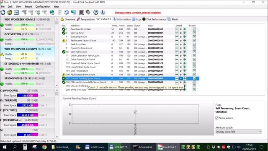This screenshot has height=151, width=268.
Task: Click the Windows Start button
Action: [5, 147]
